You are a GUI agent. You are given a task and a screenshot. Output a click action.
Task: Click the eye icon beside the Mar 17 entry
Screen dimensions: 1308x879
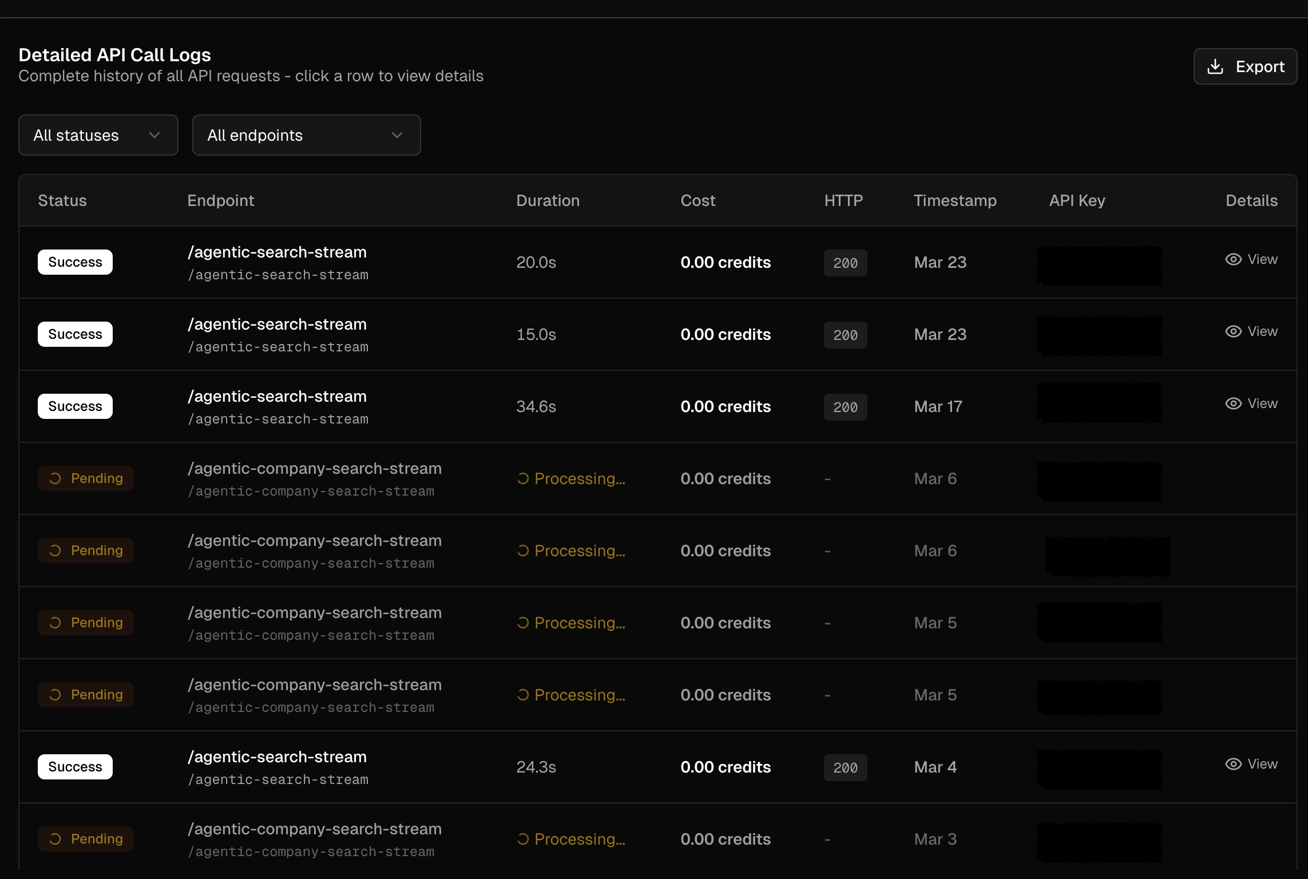pos(1234,403)
